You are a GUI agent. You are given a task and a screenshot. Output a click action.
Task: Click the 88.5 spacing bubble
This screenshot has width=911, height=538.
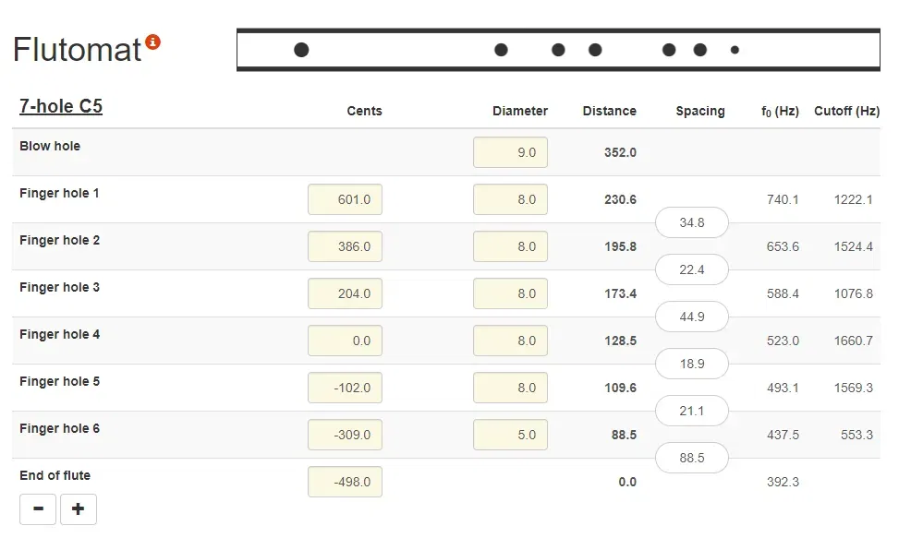(x=691, y=458)
